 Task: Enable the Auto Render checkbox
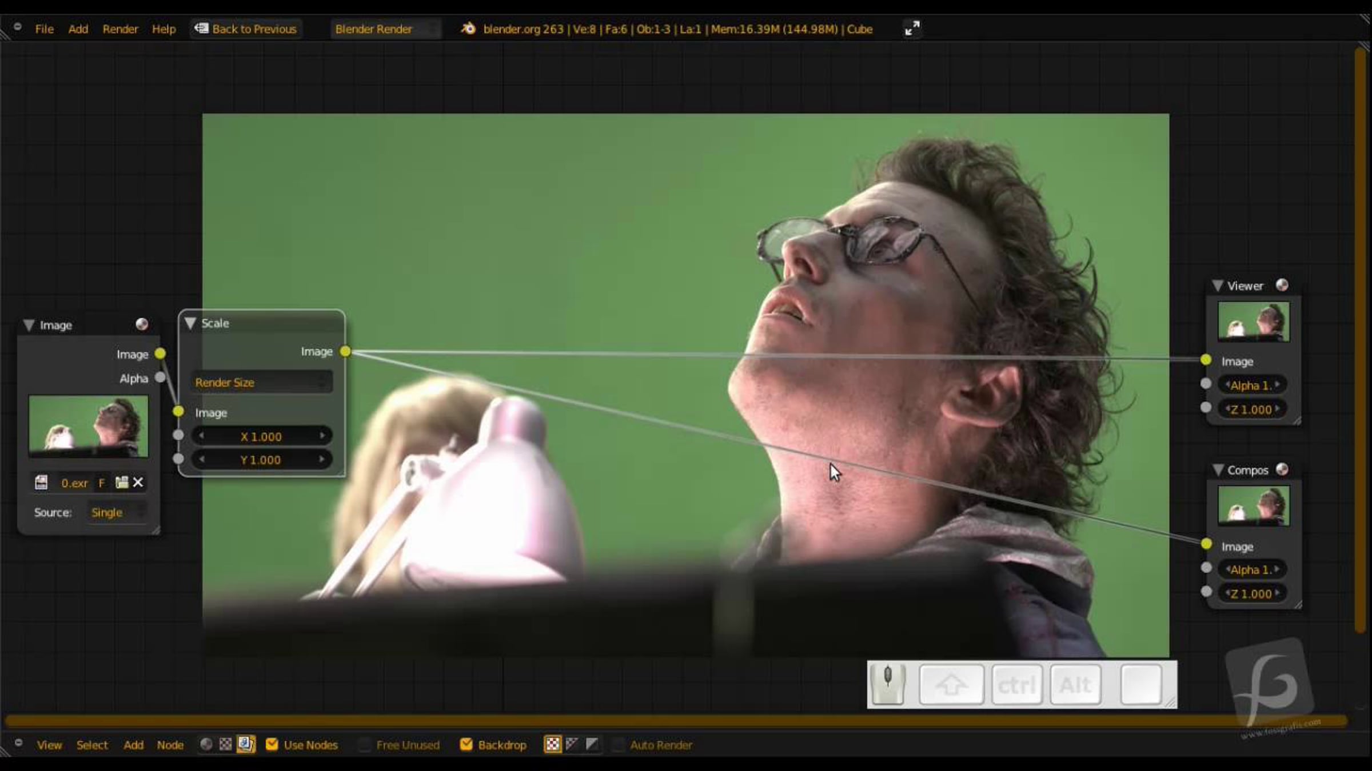point(618,744)
